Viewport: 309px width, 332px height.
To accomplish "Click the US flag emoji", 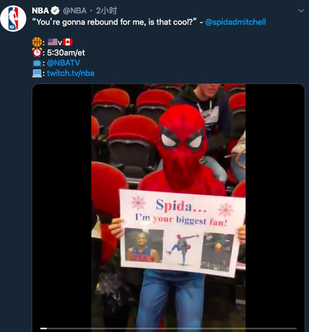I will pos(53,42).
